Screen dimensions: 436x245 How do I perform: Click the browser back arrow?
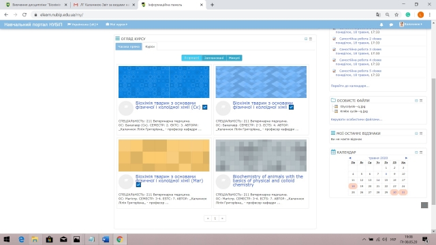[6, 15]
